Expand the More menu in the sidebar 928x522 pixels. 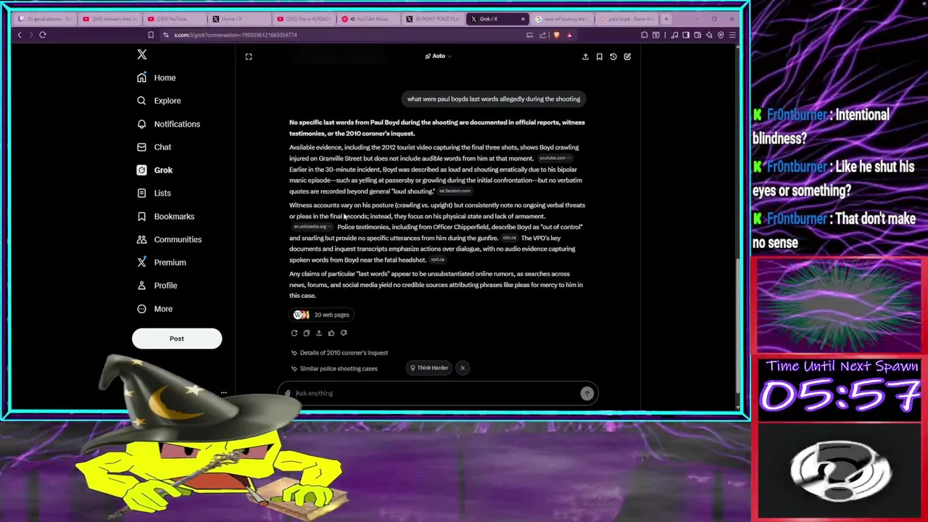tap(155, 309)
